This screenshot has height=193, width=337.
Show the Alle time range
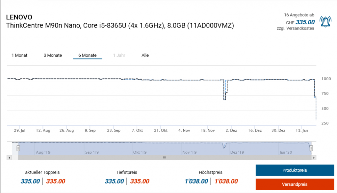click(145, 55)
